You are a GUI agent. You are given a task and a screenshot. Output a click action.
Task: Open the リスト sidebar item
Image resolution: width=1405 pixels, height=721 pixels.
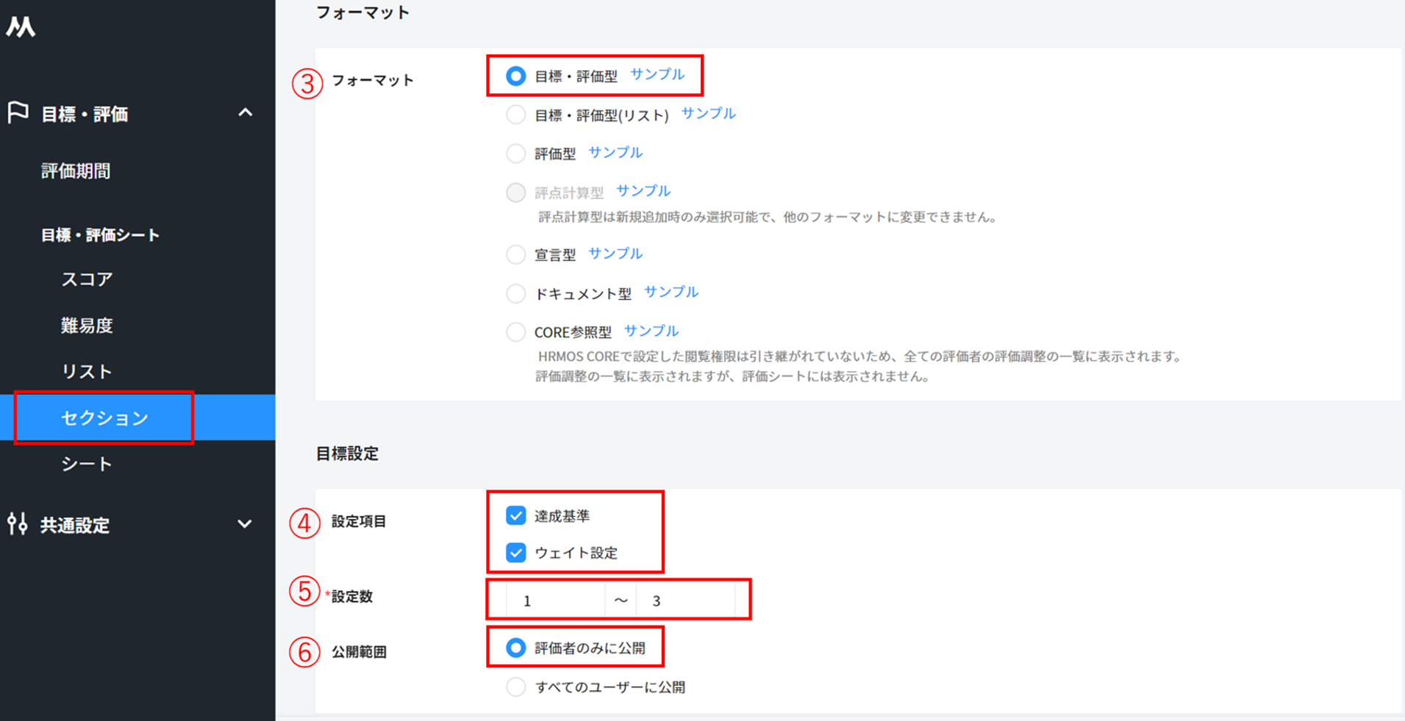click(x=87, y=372)
